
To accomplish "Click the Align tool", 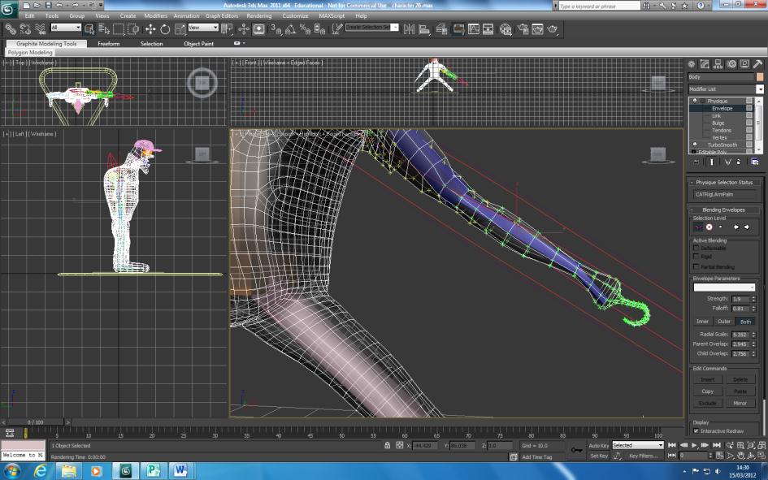I will click(x=424, y=29).
